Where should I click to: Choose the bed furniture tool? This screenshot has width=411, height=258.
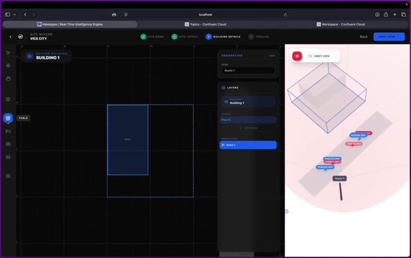click(8, 131)
